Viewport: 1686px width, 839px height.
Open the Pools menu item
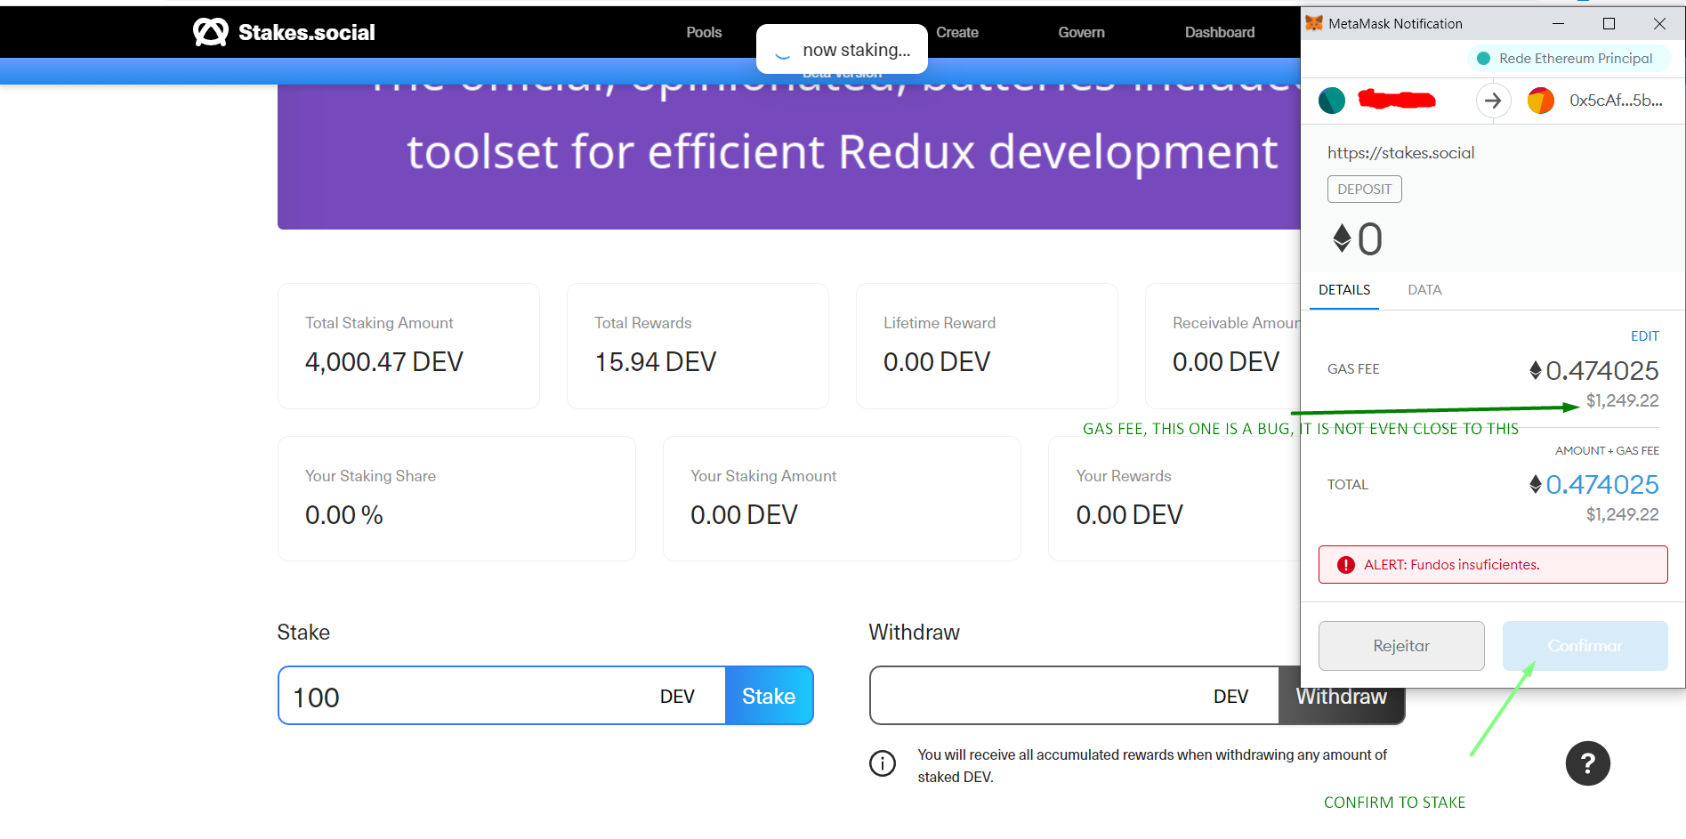pyautogui.click(x=704, y=32)
